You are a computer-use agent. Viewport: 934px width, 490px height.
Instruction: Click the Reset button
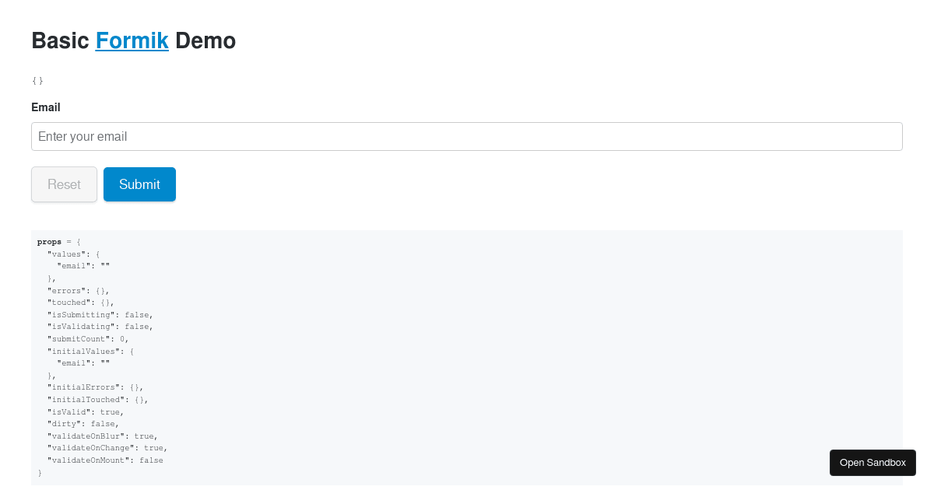(x=64, y=184)
